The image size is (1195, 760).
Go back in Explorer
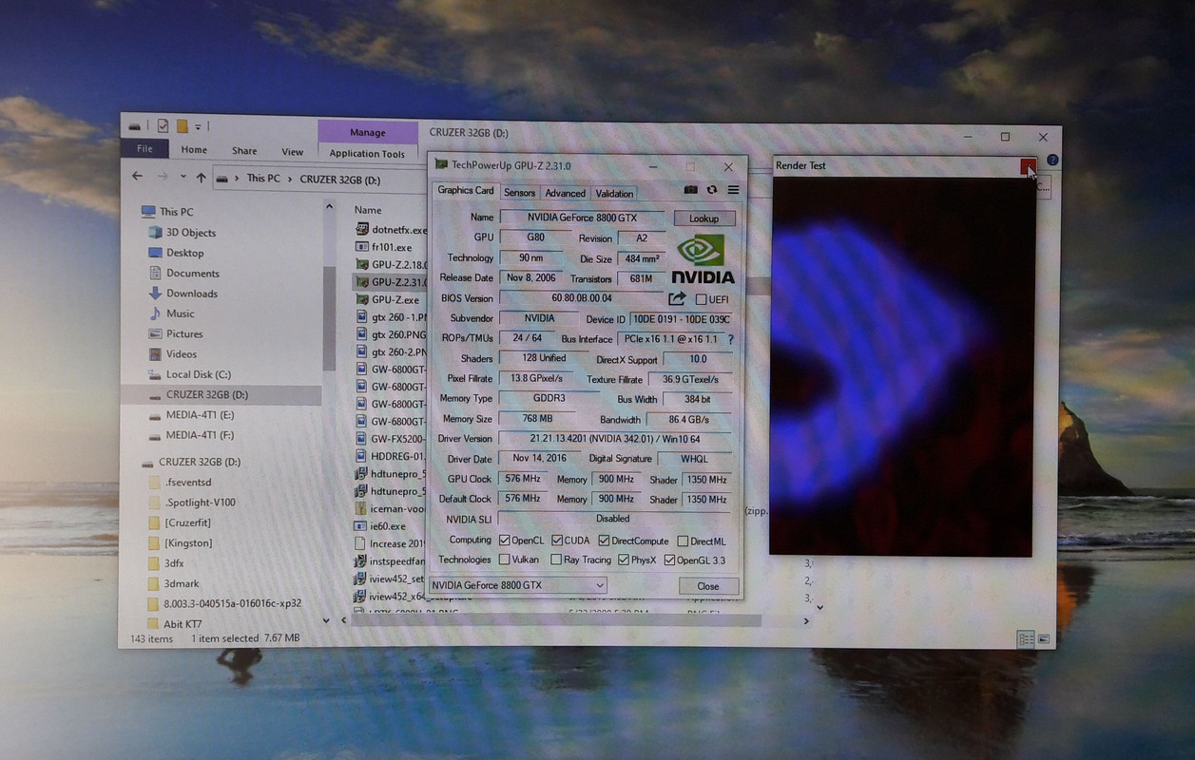pyautogui.click(x=137, y=177)
